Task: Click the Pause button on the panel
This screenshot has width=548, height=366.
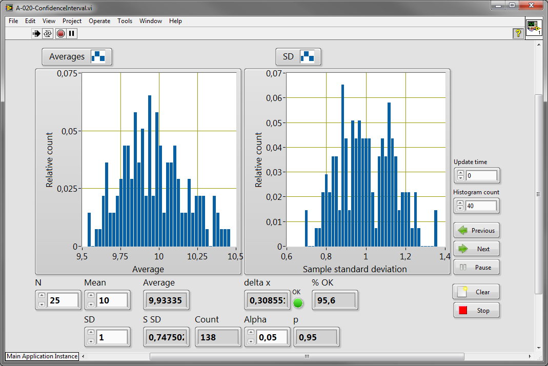Action: [476, 268]
